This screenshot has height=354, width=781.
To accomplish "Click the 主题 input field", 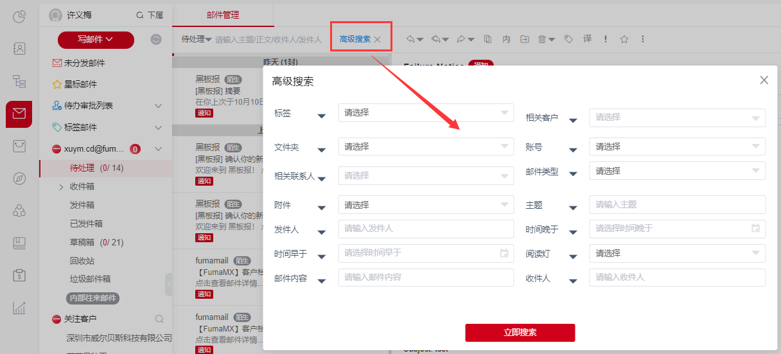I will coord(676,205).
